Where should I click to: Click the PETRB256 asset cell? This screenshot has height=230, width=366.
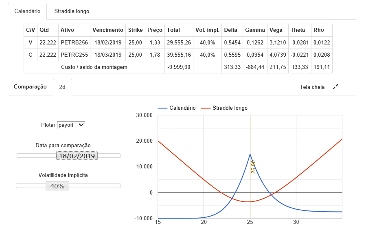(74, 42)
